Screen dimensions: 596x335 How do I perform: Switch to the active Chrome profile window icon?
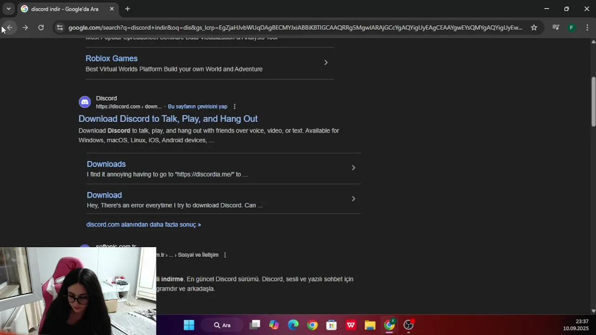(389, 325)
